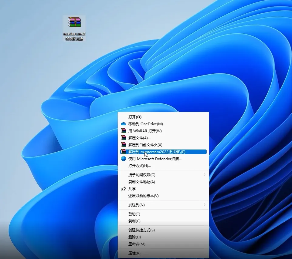Screen dimensions: 292x259
Task: Open 属性(R) properties
Action: click(163, 253)
